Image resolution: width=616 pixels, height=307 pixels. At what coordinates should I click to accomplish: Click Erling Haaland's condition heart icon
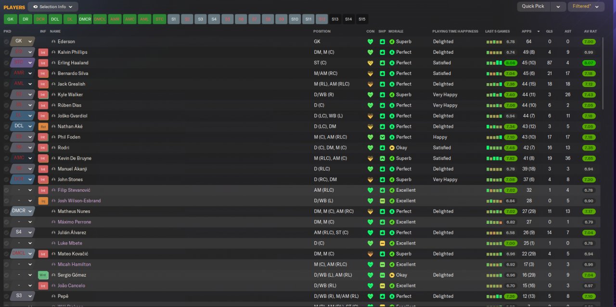click(370, 63)
